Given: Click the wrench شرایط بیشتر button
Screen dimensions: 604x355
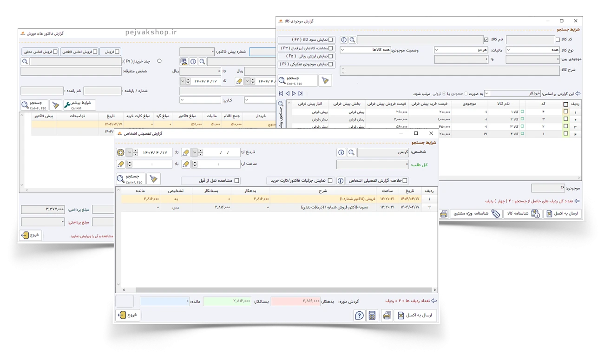Looking at the screenshot, I should click(79, 105).
